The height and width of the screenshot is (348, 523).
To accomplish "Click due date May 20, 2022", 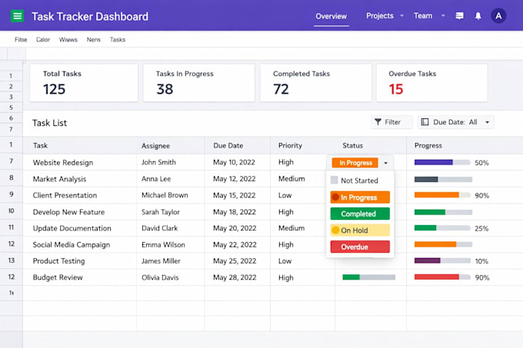I will (235, 228).
